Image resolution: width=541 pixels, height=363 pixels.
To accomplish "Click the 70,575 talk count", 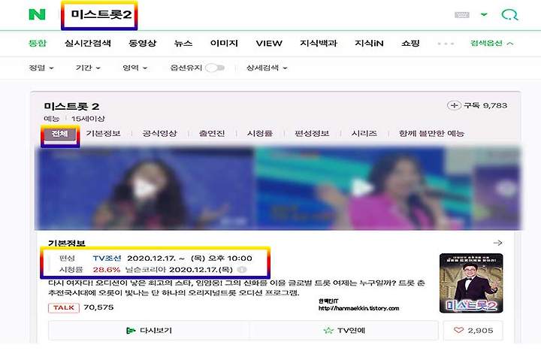I will point(98,307).
